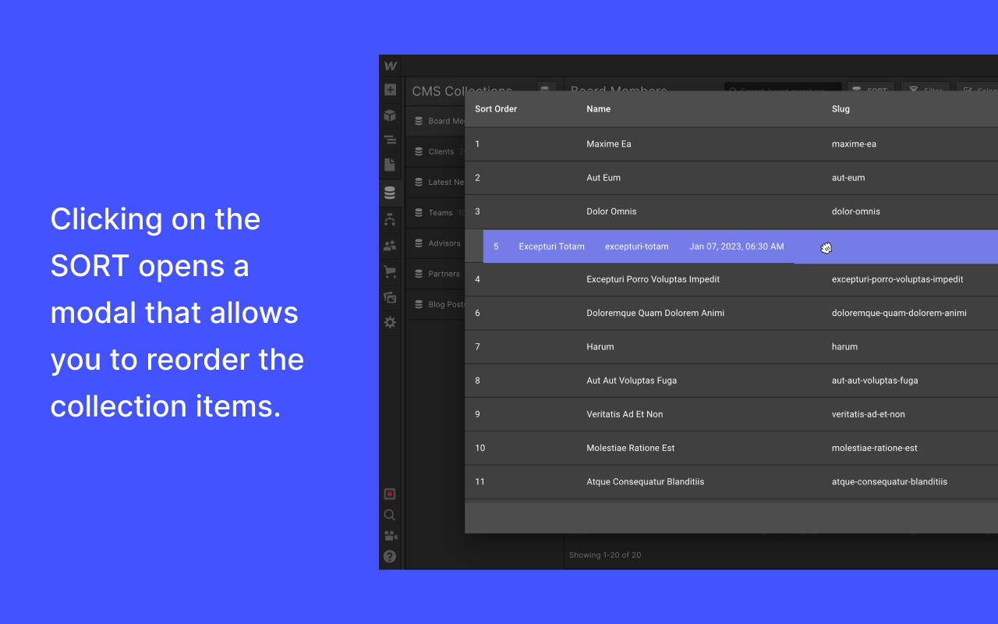
Task: Click the atque-consequatur-blanditiis slug cell
Action: pos(890,482)
